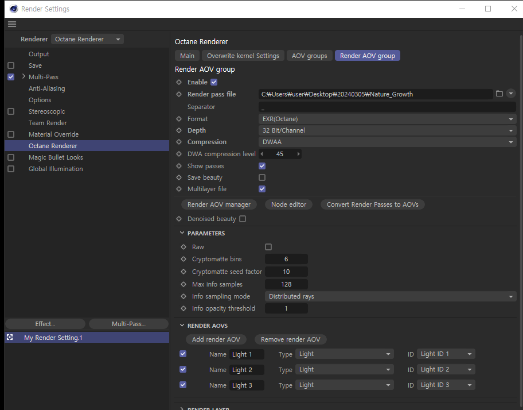The width and height of the screenshot is (523, 410).
Task: Click the Effect... button
Action: pos(45,324)
